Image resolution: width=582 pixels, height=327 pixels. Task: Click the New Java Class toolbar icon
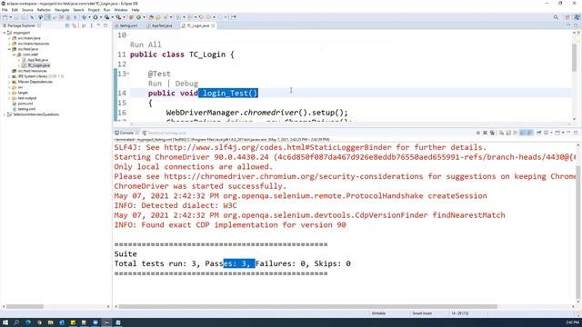tap(138, 17)
